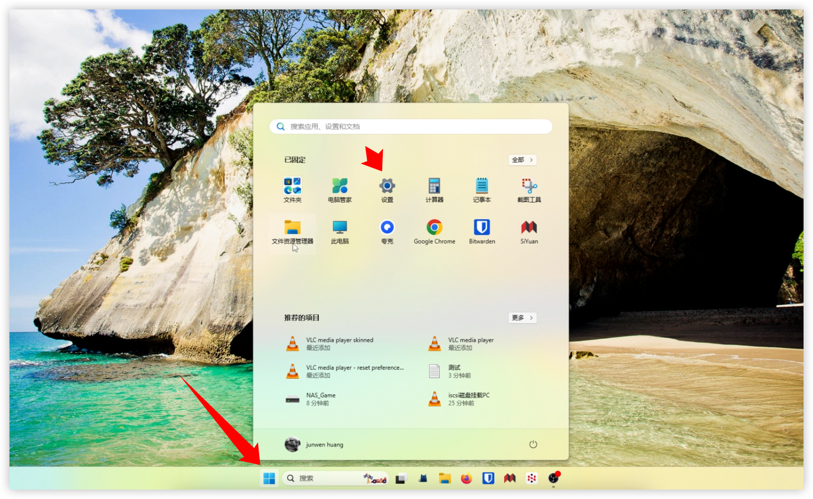Open recommended item VLC media player skinned
813x499 pixels.
339,344
